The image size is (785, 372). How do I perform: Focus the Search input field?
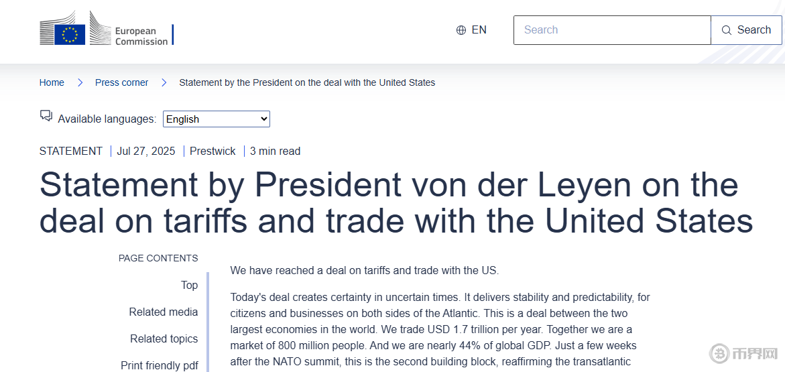coord(611,30)
